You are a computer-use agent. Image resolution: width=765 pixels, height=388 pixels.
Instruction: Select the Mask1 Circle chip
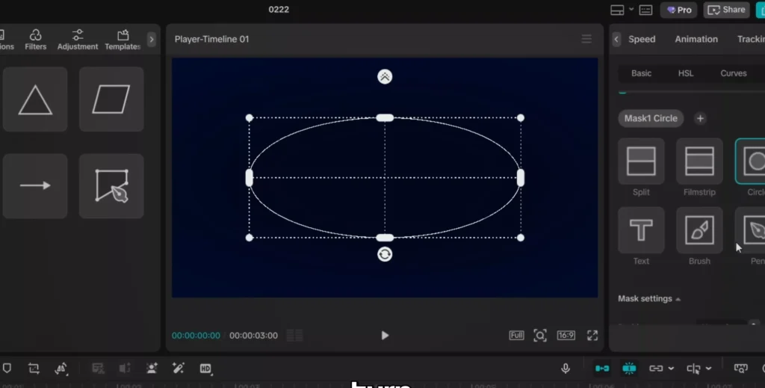651,119
